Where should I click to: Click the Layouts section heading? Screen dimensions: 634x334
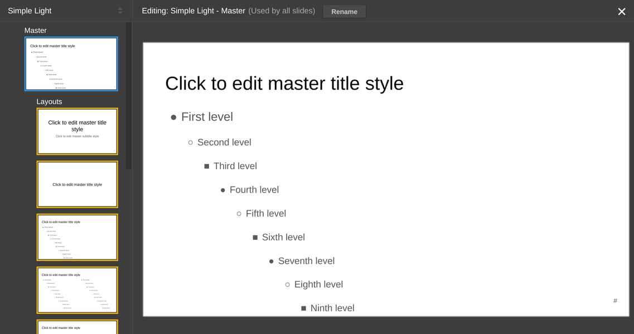tap(49, 101)
